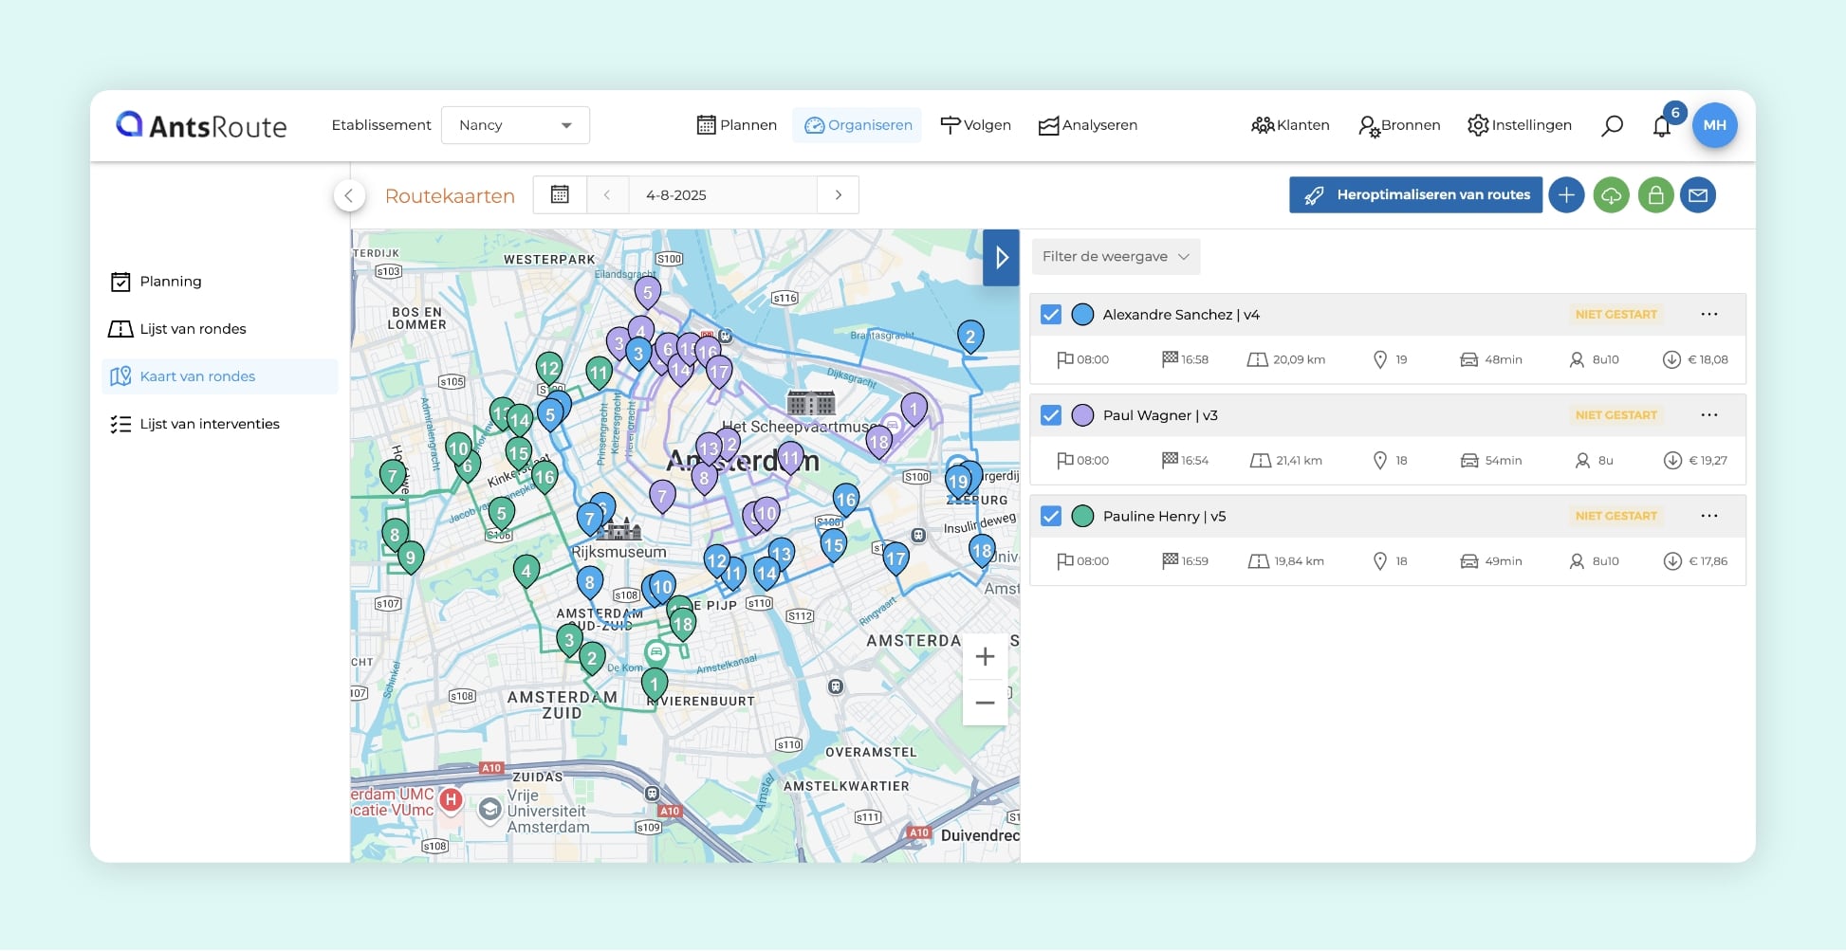Click the search magnifier icon

pos(1612,125)
